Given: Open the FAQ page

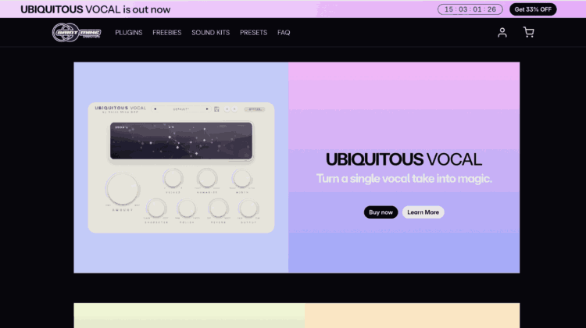Looking at the screenshot, I should pos(284,33).
